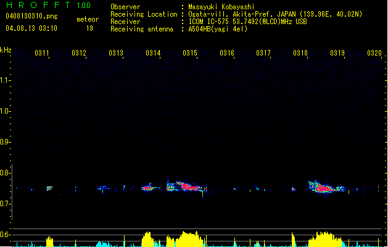Click the 'Receiver' field label

click(x=125, y=22)
